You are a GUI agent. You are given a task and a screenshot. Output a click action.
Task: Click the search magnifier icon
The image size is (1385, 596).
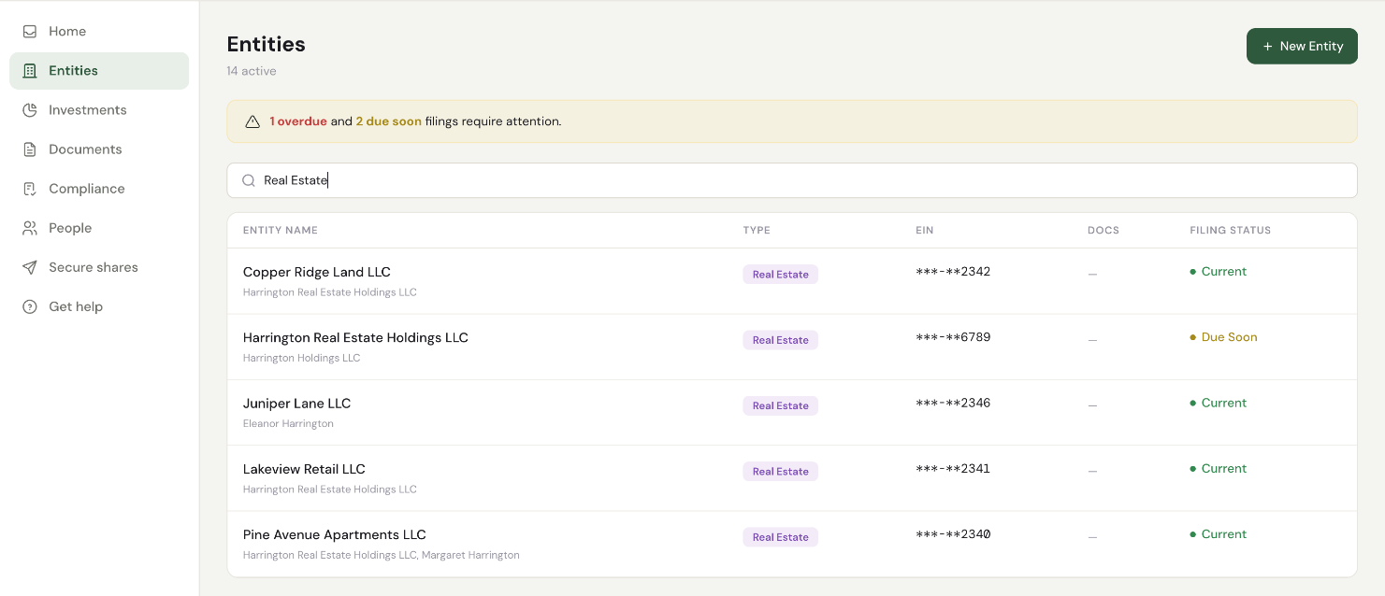click(249, 180)
